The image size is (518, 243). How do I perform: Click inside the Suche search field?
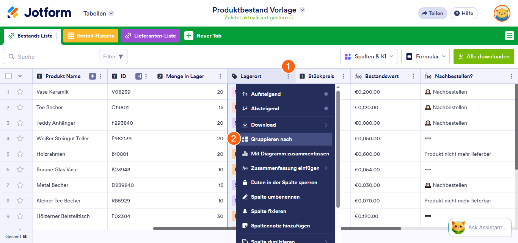pyautogui.click(x=53, y=56)
